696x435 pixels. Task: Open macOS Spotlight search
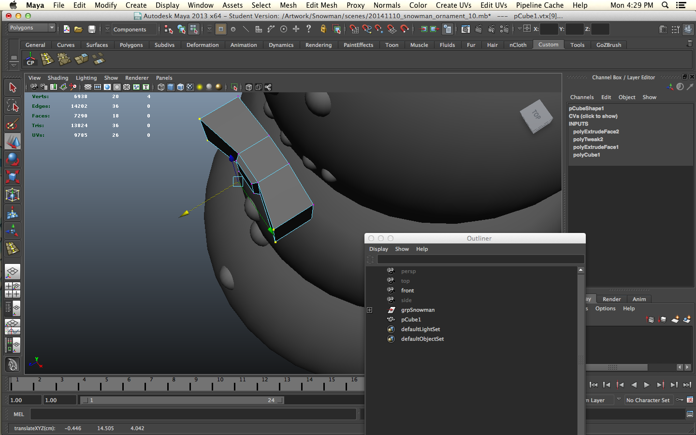665,5
